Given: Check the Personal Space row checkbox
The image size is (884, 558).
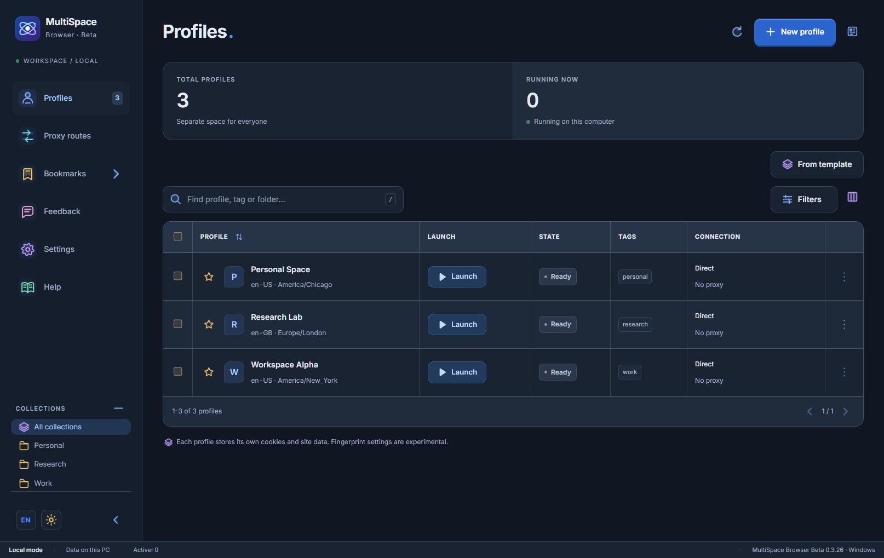Looking at the screenshot, I should pyautogui.click(x=178, y=276).
